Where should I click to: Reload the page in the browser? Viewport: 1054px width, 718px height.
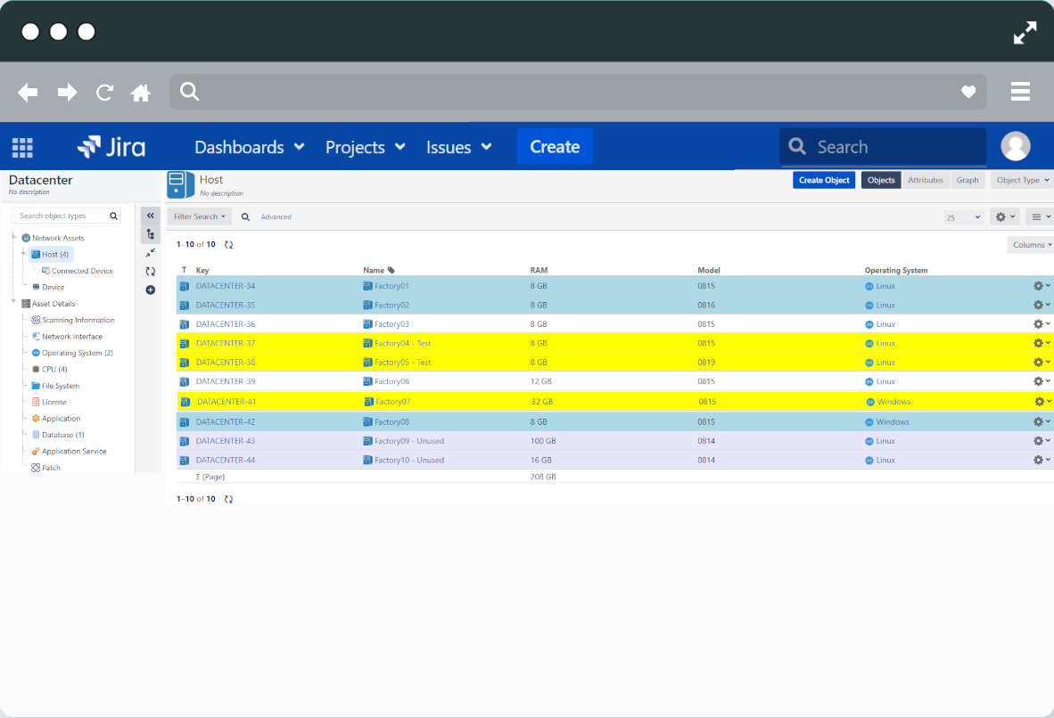pos(104,92)
